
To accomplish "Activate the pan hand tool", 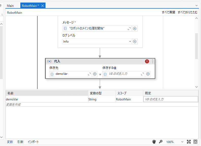I will click(154, 142).
